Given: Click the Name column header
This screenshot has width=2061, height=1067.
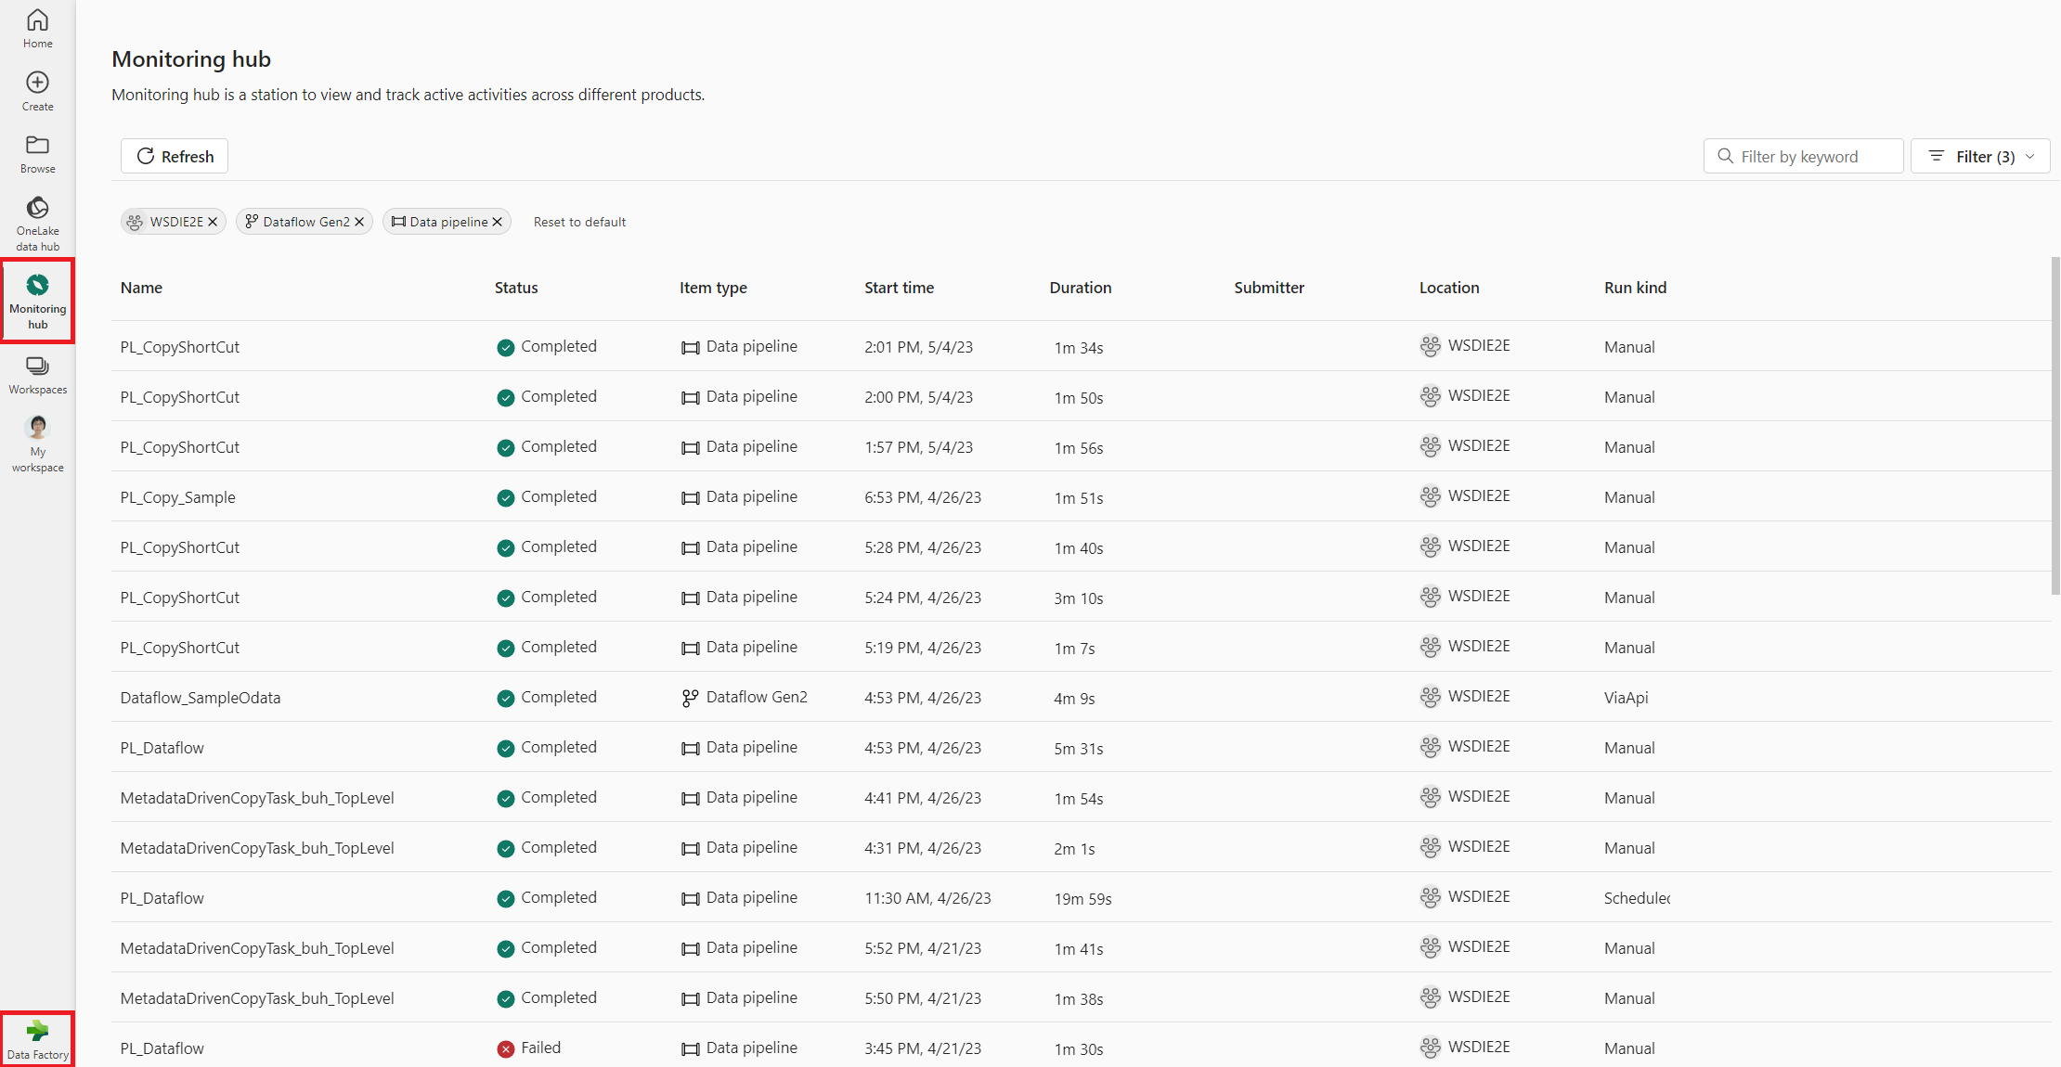Looking at the screenshot, I should pos(141,288).
